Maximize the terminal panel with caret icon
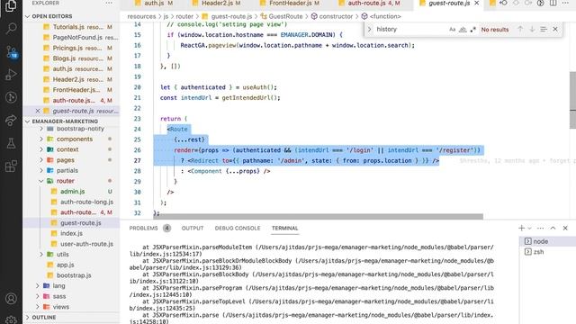Viewport: 576px width, 324px height. click(x=553, y=228)
